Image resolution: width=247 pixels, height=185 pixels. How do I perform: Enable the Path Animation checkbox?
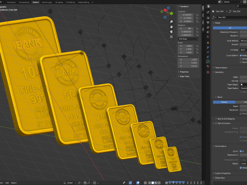click(x=216, y=123)
